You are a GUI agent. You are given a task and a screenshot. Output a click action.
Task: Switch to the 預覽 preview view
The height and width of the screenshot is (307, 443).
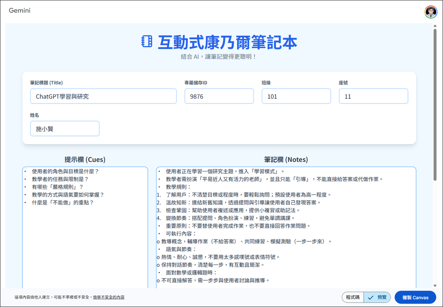pos(377,297)
